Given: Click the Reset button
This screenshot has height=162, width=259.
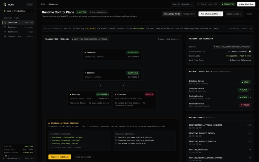Looking at the screenshot, I should click(x=249, y=14).
